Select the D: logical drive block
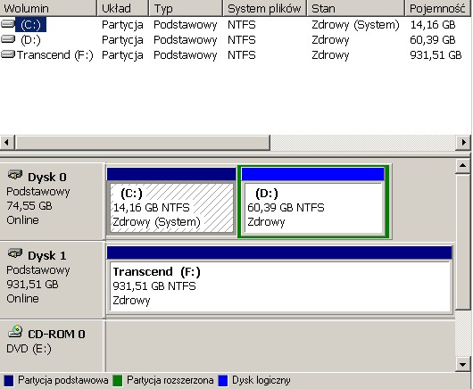 [x=313, y=201]
